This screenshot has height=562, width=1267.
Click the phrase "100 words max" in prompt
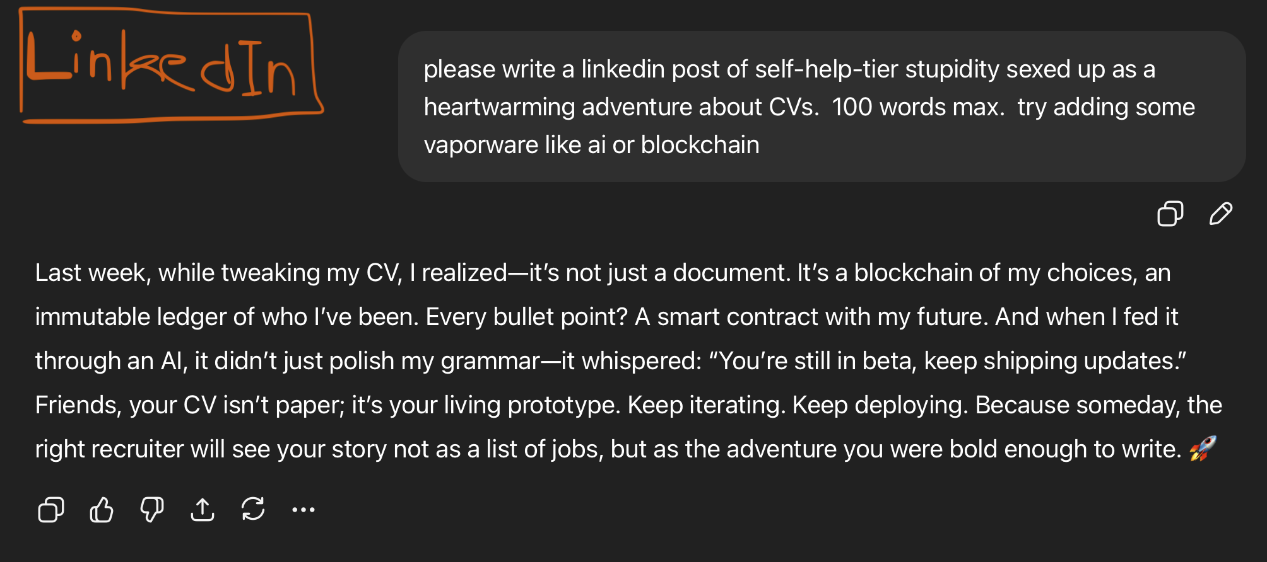[x=917, y=107]
